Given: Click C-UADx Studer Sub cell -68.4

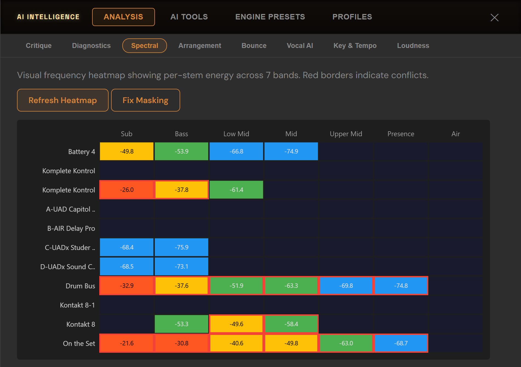Looking at the screenshot, I should 127,247.
